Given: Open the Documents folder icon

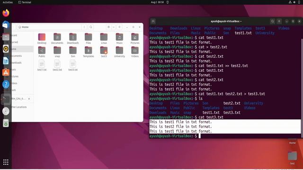Looking at the screenshot, I should (x=57, y=37).
